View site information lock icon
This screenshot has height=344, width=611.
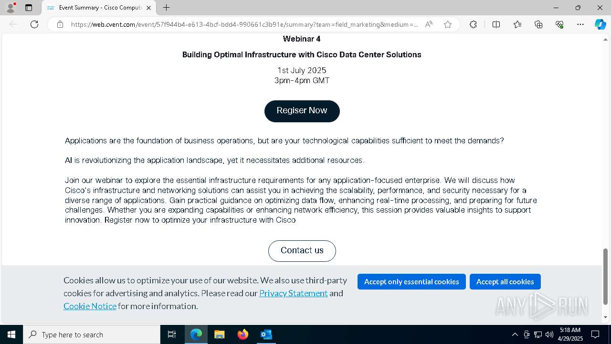[x=60, y=24]
